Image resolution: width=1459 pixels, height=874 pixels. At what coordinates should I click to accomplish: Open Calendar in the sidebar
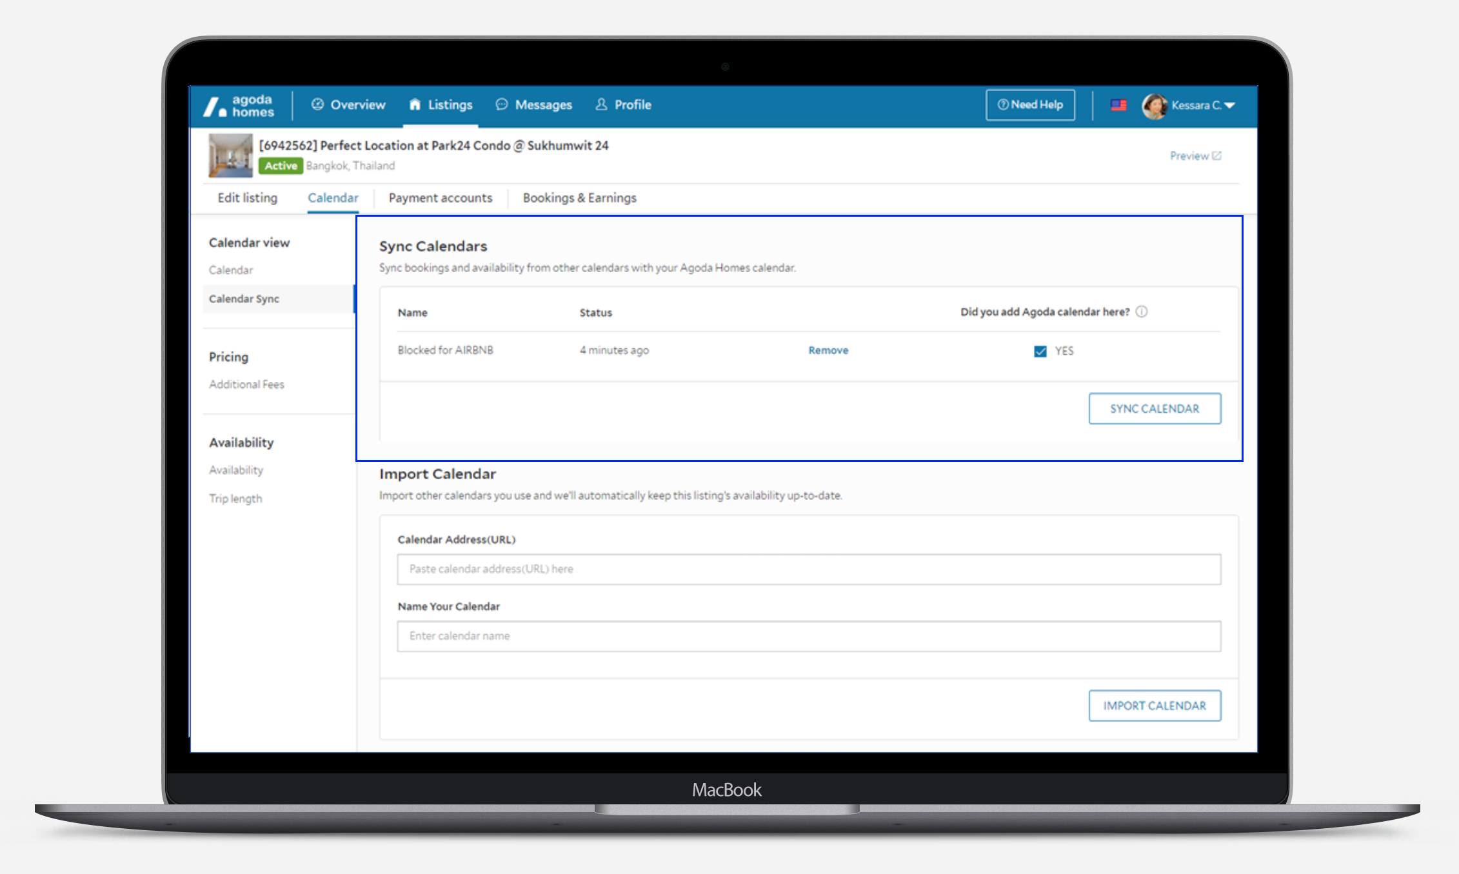click(231, 270)
